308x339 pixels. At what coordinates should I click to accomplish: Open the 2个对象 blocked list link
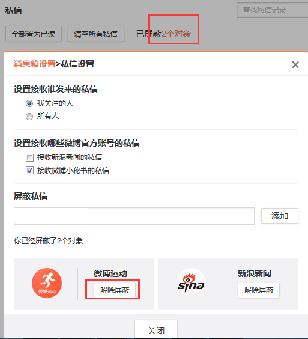tap(177, 34)
